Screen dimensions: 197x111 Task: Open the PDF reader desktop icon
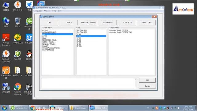pyautogui.click(x=6, y=72)
